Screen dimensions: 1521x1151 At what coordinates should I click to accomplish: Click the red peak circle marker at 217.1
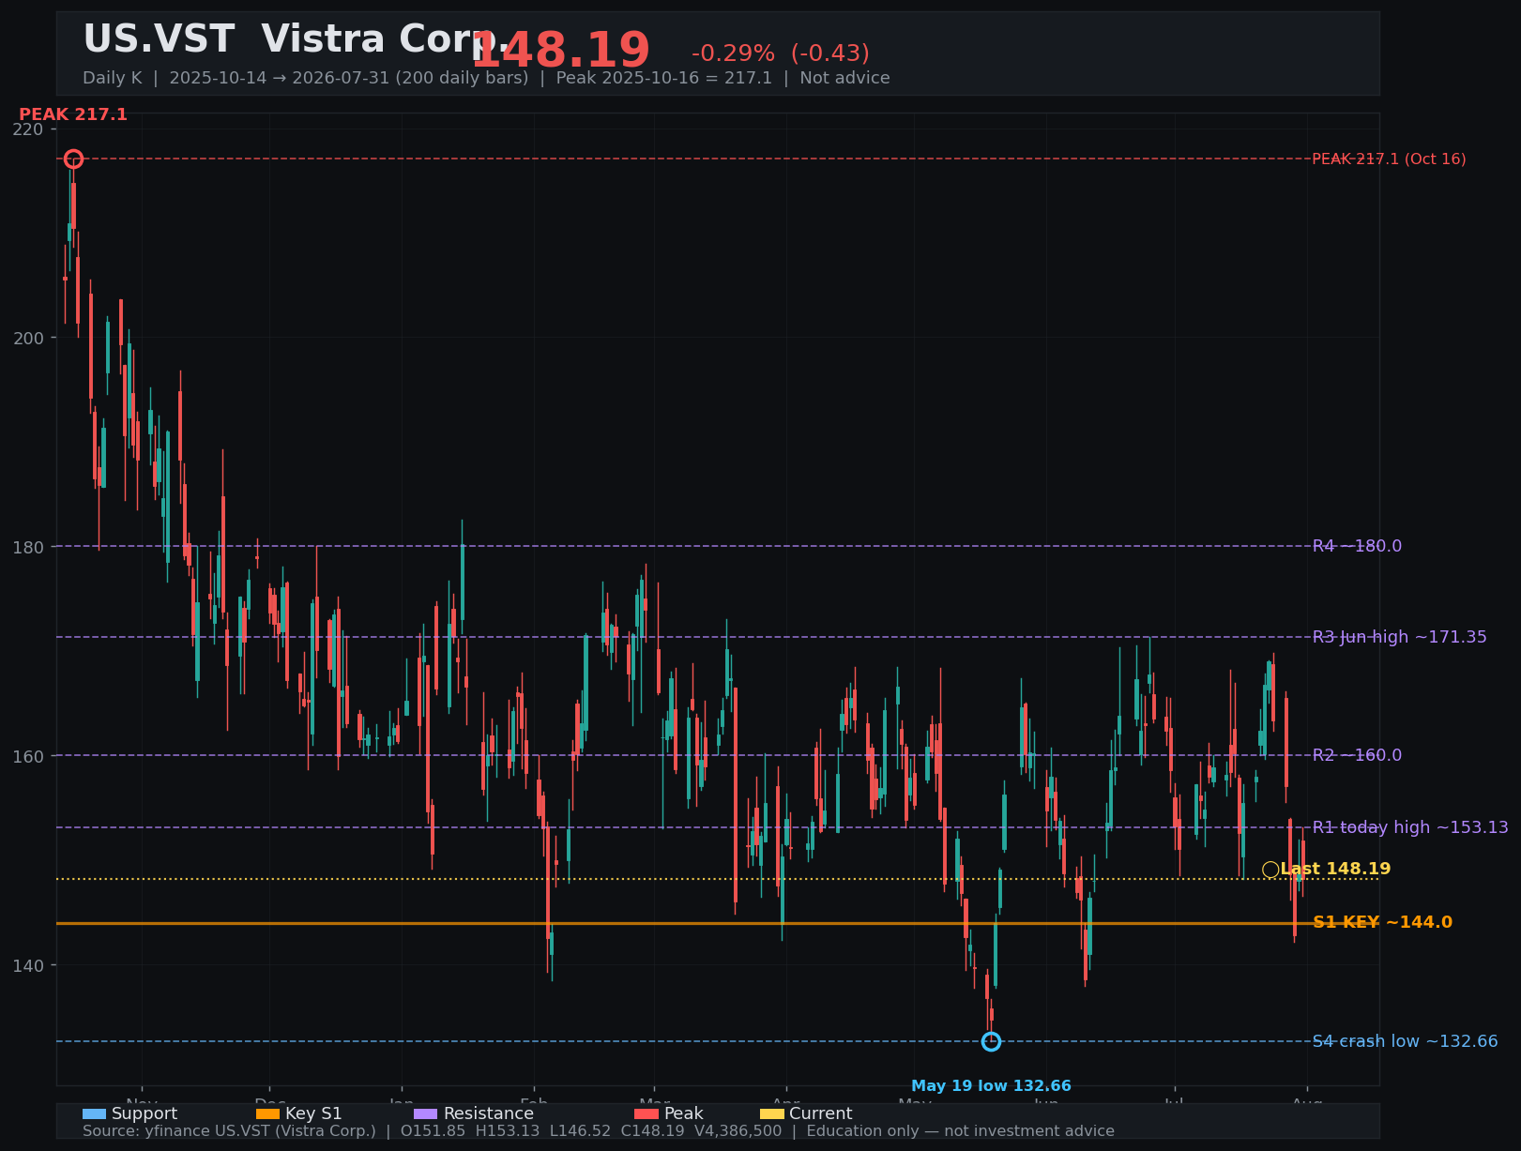(x=73, y=159)
